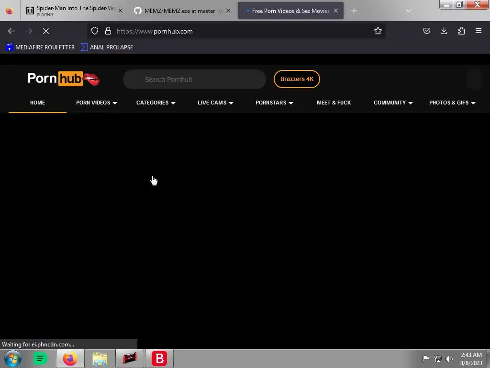Open the network tray icon
Viewport: 490px width, 368px height.
click(x=438, y=358)
